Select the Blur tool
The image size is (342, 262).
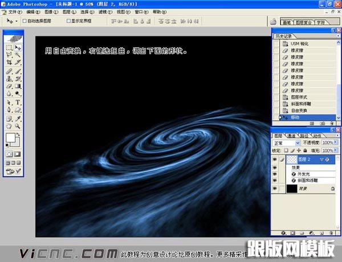tap(9, 93)
